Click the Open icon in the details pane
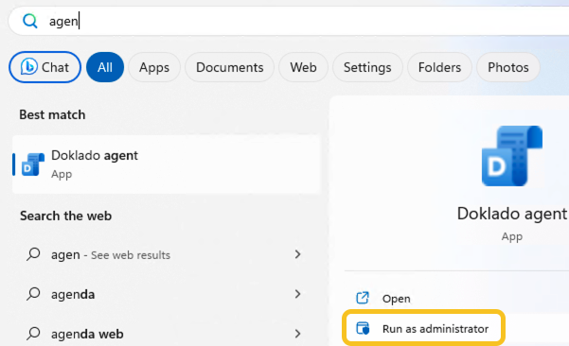The height and width of the screenshot is (346, 569). pos(363,298)
